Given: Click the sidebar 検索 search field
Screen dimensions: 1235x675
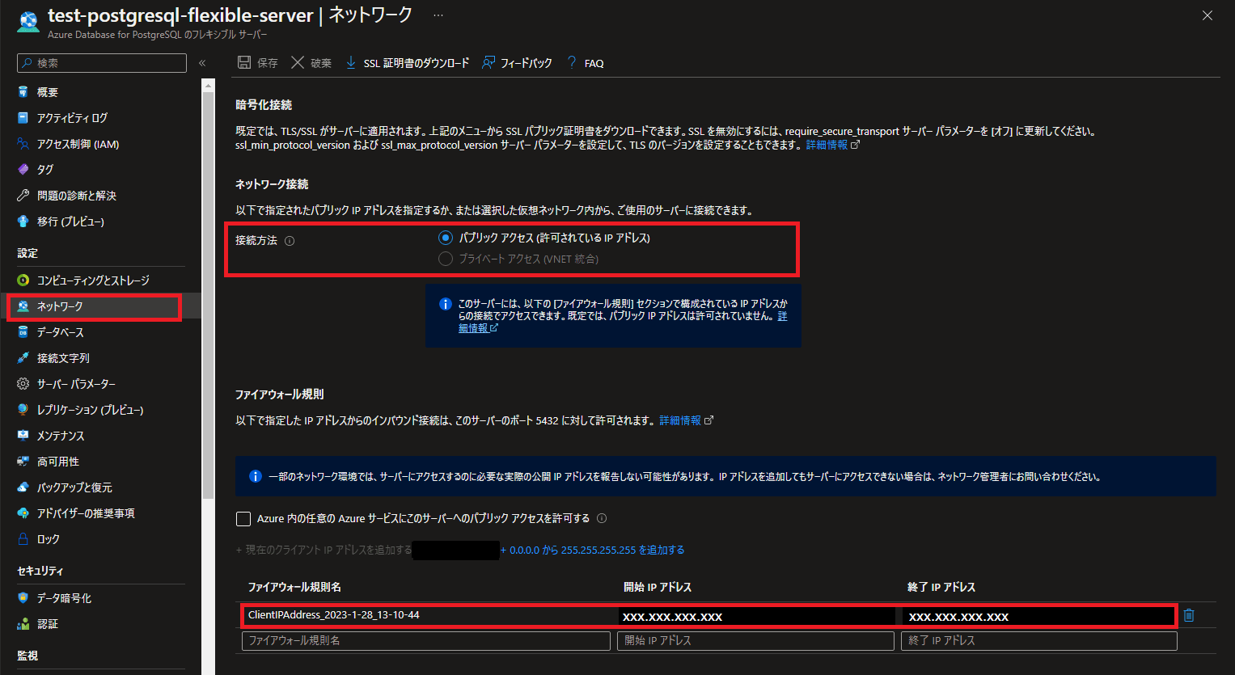Looking at the screenshot, I should click(x=102, y=63).
